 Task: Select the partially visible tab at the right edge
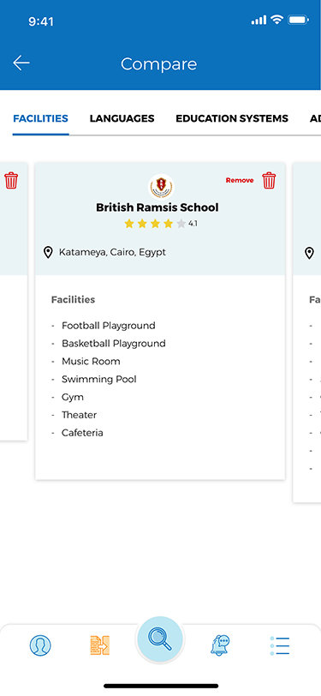point(315,118)
